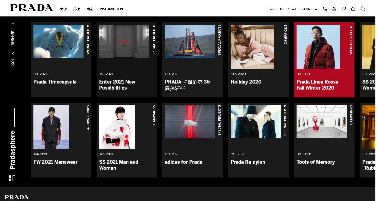378x201 pixels.
Task: Click the PRADA logo in the header
Action: 31,8
